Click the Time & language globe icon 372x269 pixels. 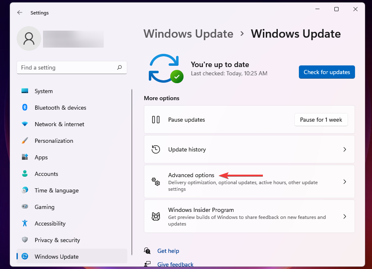pos(25,190)
